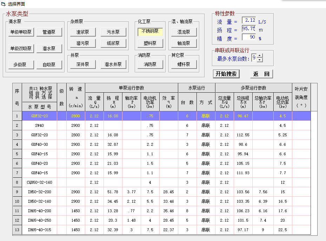Click the 单泵运行参数 group header
Viewport: 326px width, 241px height.
pyautogui.click(x=131, y=88)
